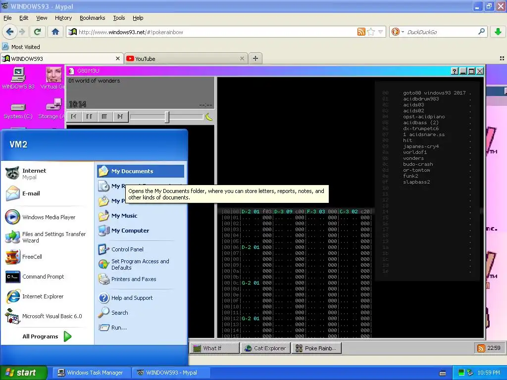Launch FreeCell from Start menu

47,257
